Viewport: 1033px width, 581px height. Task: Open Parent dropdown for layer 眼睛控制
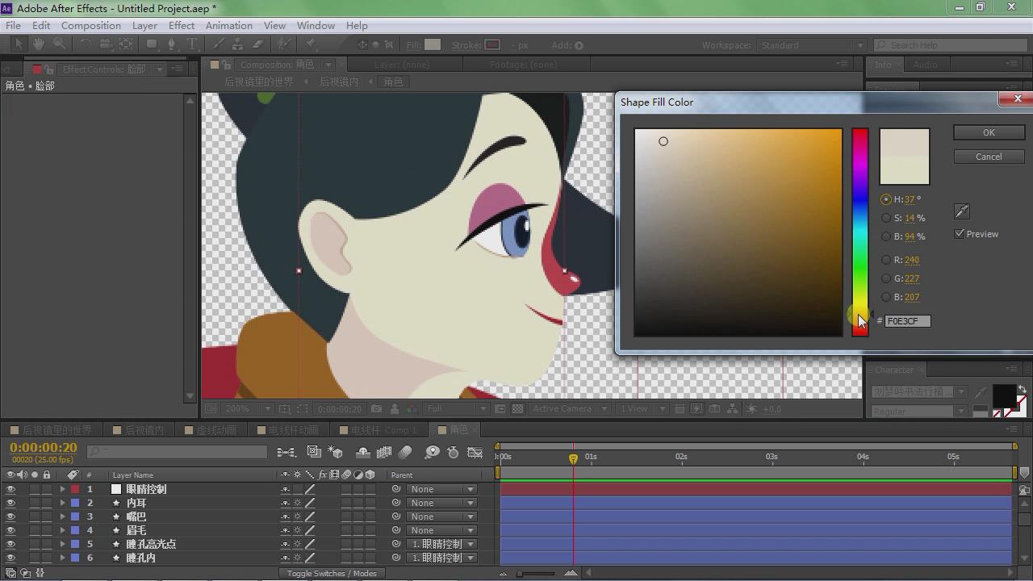(x=441, y=489)
